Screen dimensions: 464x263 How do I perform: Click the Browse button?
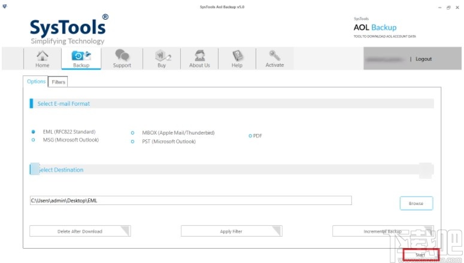point(416,203)
